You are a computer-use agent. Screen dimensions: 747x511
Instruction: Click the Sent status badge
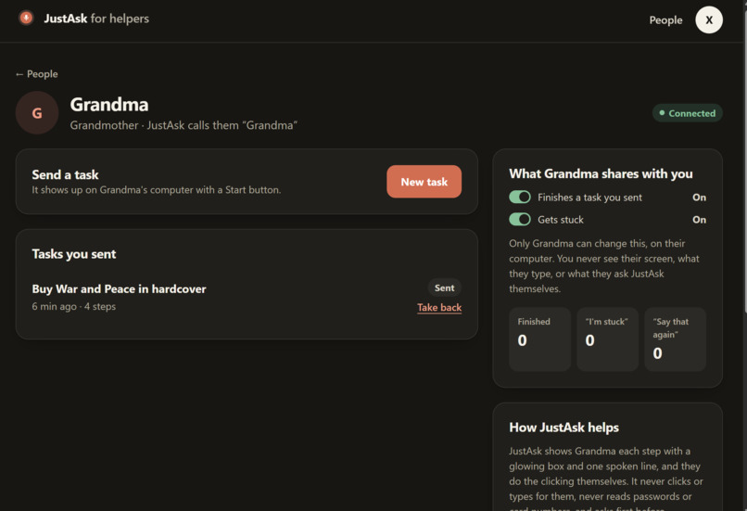(x=445, y=287)
